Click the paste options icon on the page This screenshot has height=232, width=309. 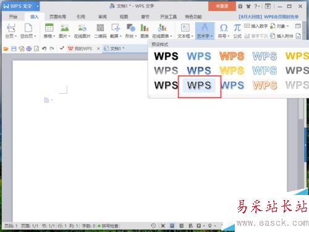click(x=47, y=100)
